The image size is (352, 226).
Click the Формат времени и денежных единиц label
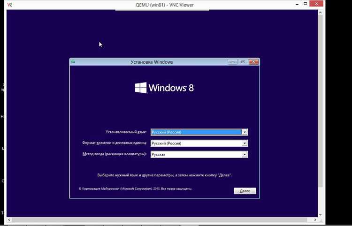click(x=114, y=143)
